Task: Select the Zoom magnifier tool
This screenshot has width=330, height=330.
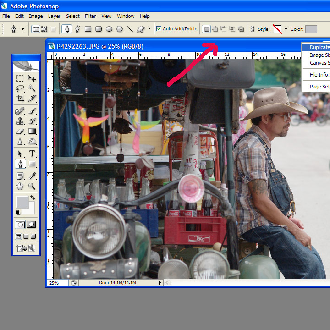Action: tap(32, 186)
